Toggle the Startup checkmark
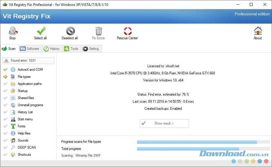The width and height of the screenshot is (272, 167). click(5, 91)
